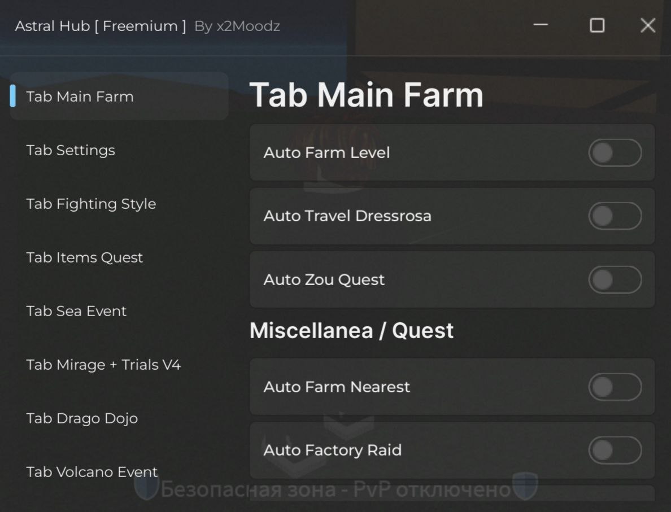Switch to Tab Fighting Style
This screenshot has width=671, height=512.
(x=91, y=204)
